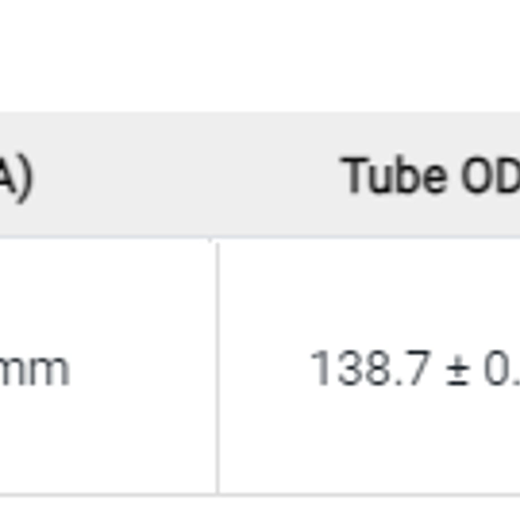Click the letters mm in the left cell

click(34, 371)
